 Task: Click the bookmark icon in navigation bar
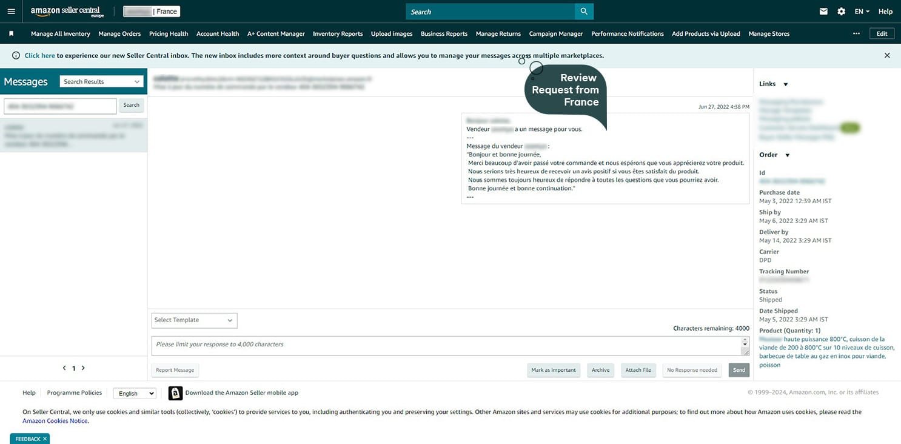(x=12, y=34)
